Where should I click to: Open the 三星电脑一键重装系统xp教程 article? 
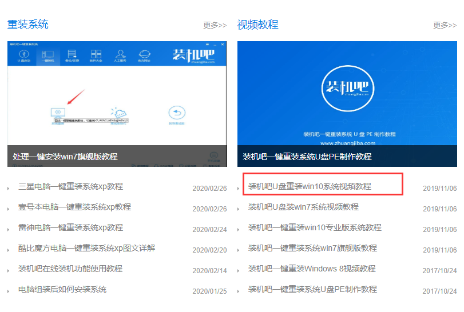coord(70,187)
